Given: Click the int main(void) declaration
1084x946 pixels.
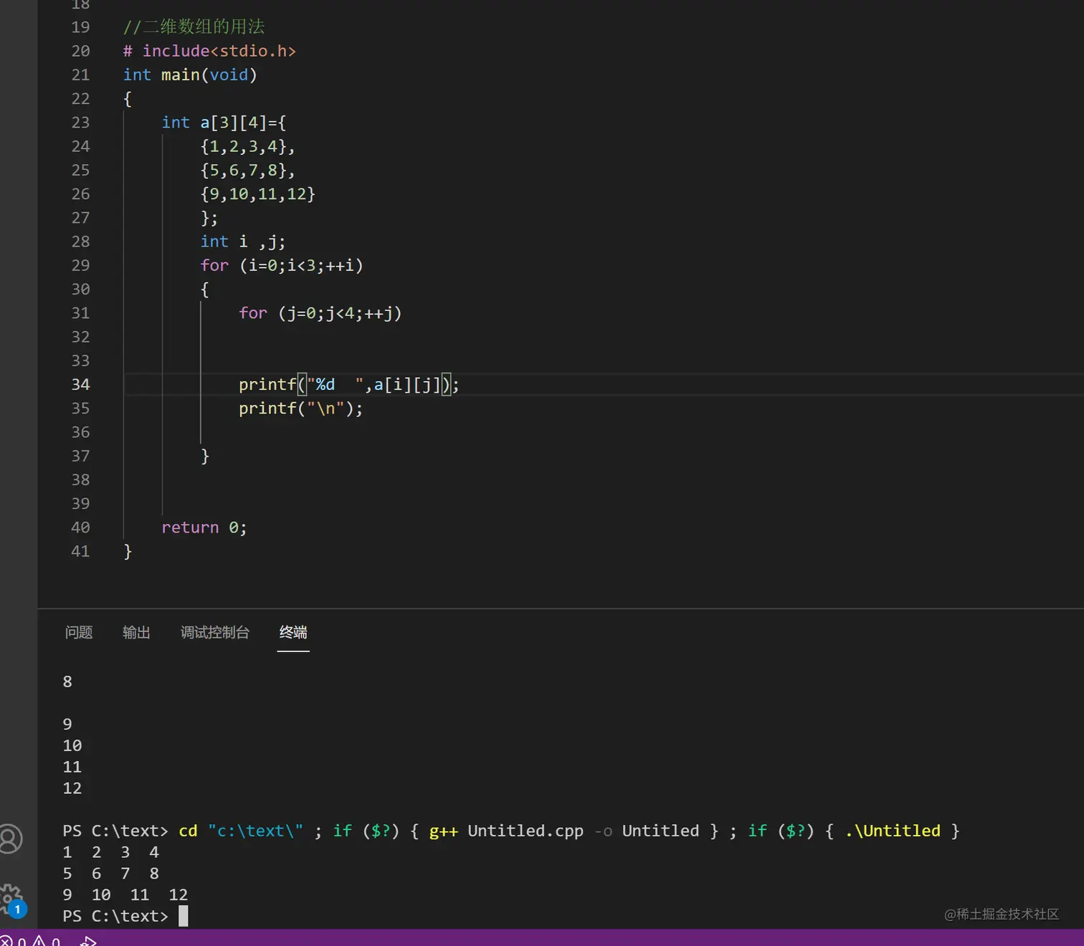Looking at the screenshot, I should tap(190, 75).
